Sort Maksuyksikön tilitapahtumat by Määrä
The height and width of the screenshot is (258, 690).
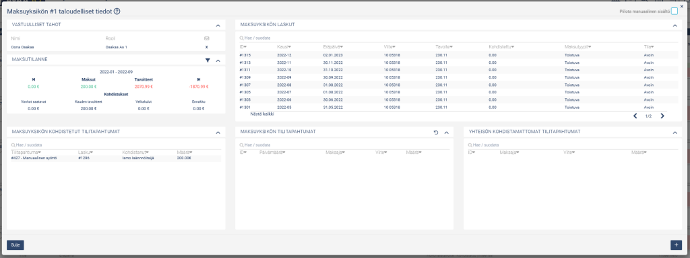[x=414, y=153]
